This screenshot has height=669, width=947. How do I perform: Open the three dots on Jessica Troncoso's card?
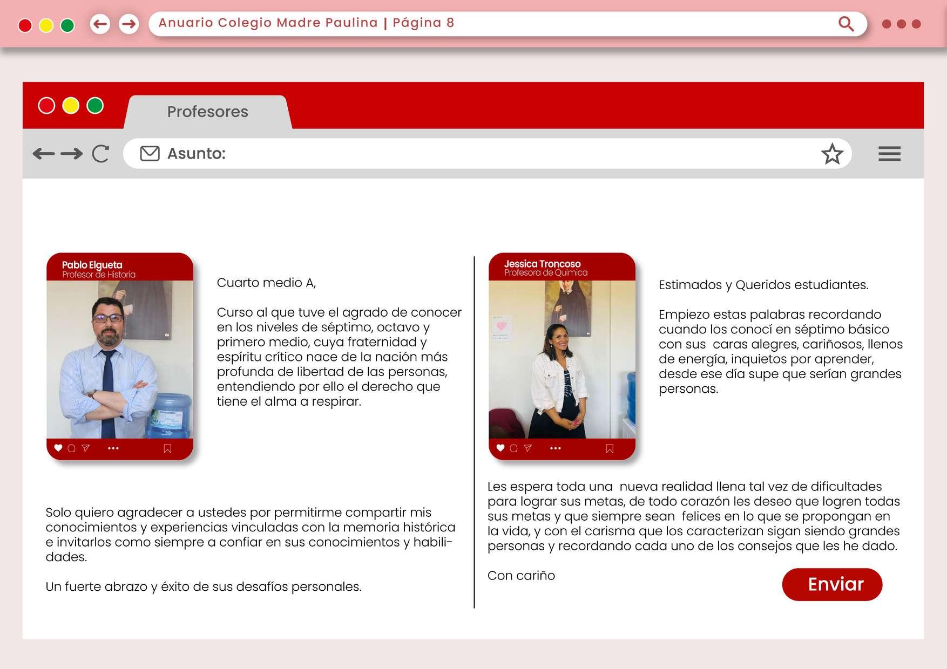coord(555,448)
